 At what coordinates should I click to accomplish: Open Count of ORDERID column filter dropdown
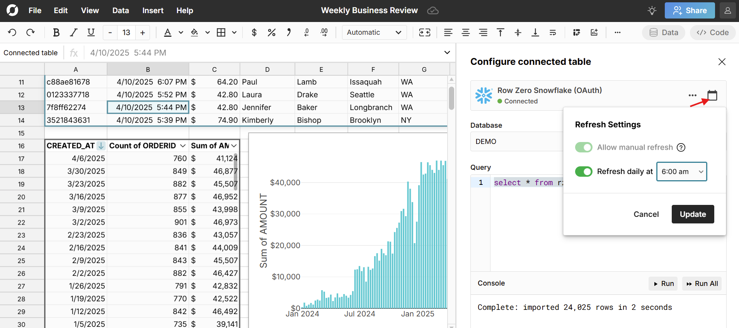183,146
